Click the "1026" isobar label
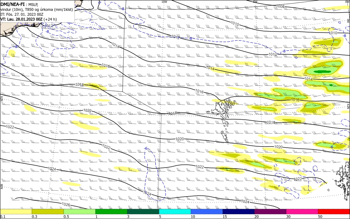 [66, 204]
